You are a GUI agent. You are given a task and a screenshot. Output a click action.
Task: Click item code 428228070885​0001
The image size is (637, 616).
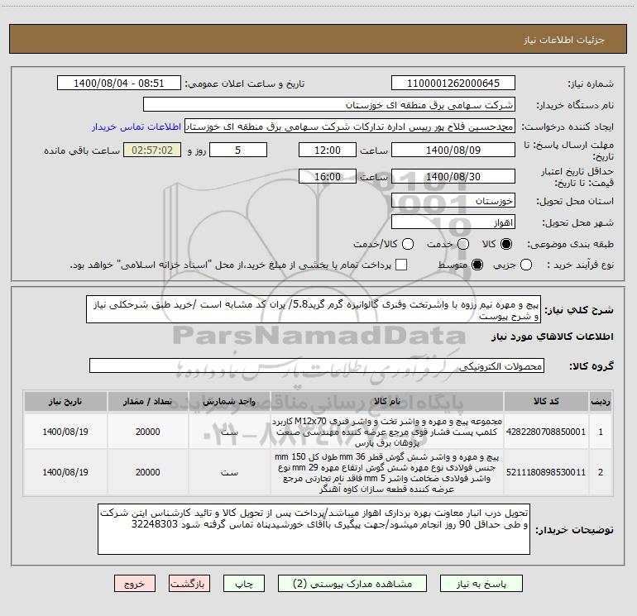click(546, 432)
